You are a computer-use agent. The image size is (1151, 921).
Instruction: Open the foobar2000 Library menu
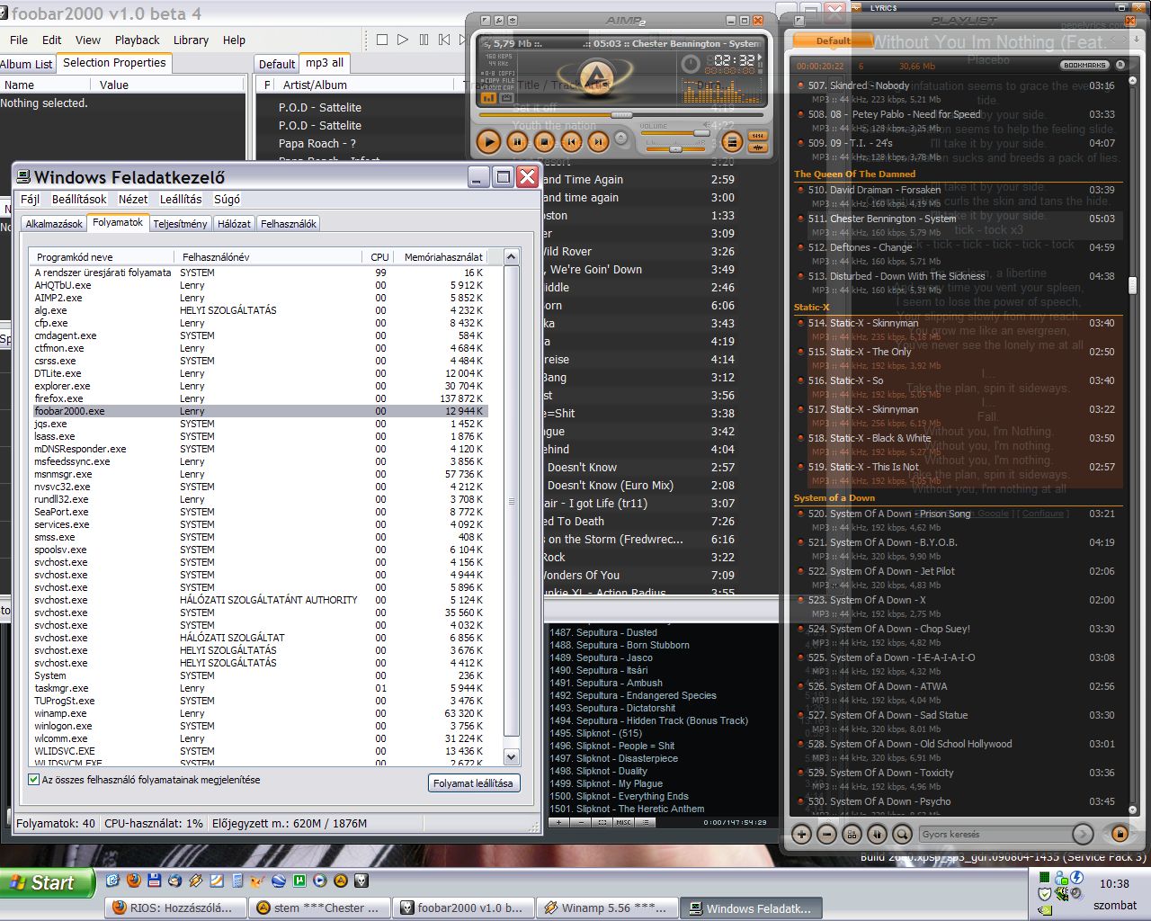click(191, 40)
